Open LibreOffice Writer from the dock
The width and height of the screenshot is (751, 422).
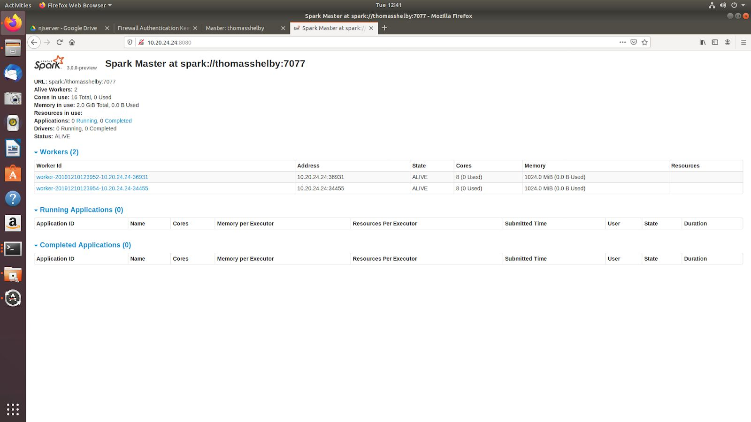tap(13, 149)
